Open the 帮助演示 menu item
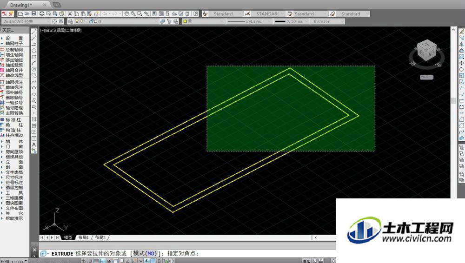 point(14,218)
